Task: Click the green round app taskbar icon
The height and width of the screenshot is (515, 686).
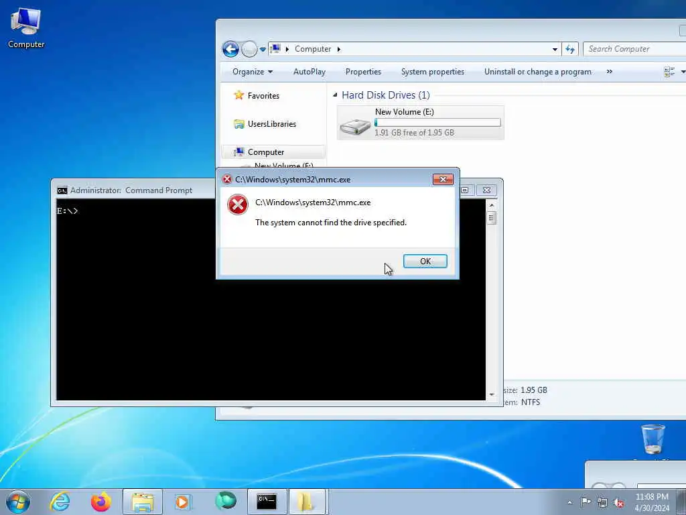Action: [x=225, y=501]
